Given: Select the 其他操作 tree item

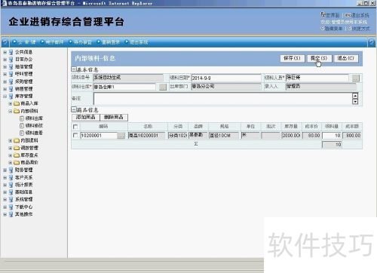Looking at the screenshot, I should coord(24,214).
